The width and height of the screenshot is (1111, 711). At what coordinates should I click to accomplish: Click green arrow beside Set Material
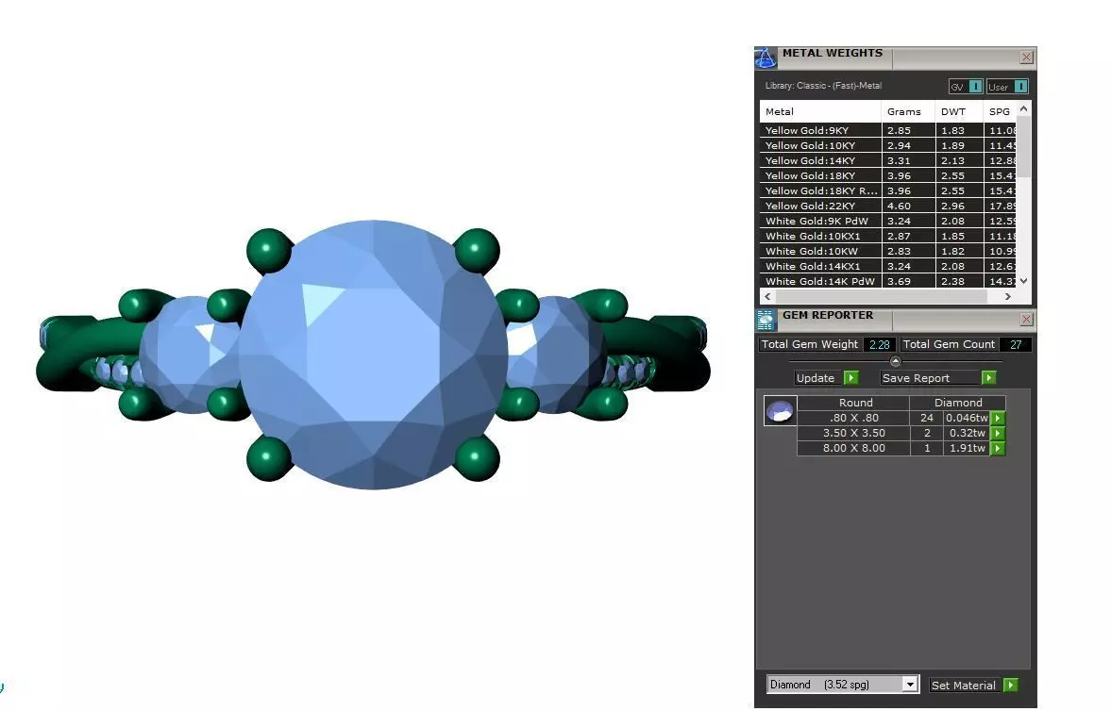pos(1011,685)
